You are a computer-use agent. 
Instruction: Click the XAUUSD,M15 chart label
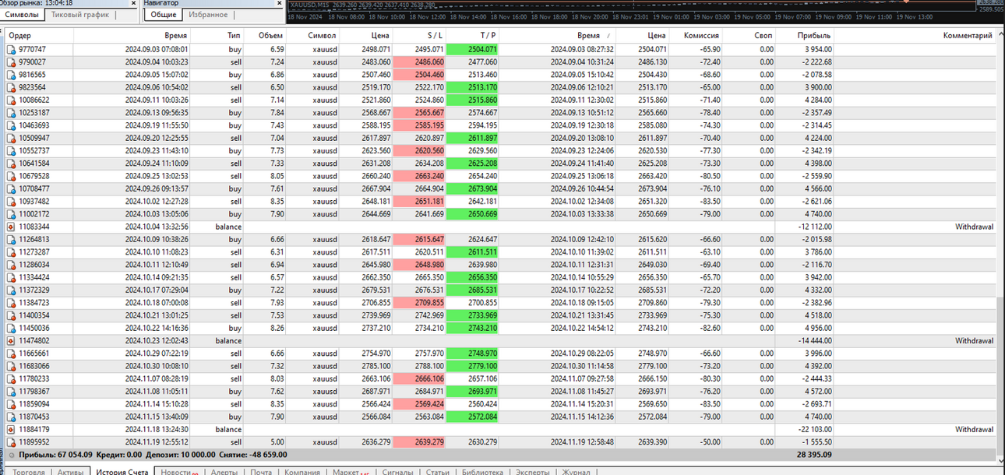(x=309, y=4)
